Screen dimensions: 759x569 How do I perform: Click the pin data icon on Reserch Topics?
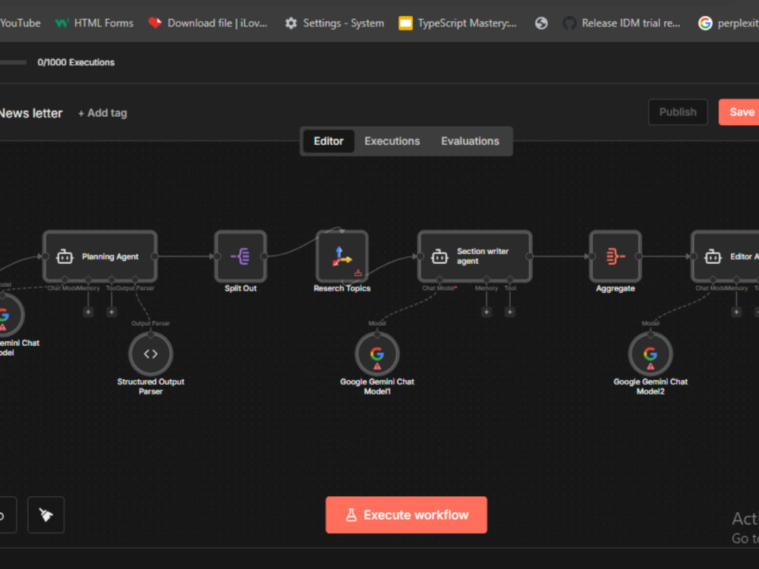358,273
